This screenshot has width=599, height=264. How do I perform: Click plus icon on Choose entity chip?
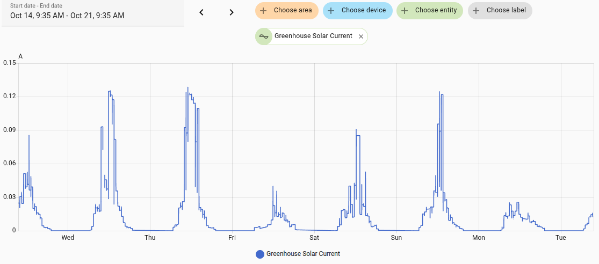[405, 11]
